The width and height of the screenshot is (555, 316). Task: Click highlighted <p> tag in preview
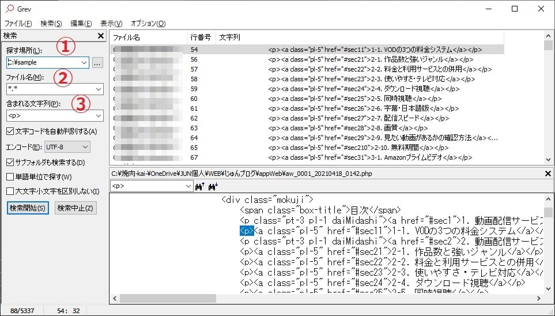pyautogui.click(x=247, y=231)
